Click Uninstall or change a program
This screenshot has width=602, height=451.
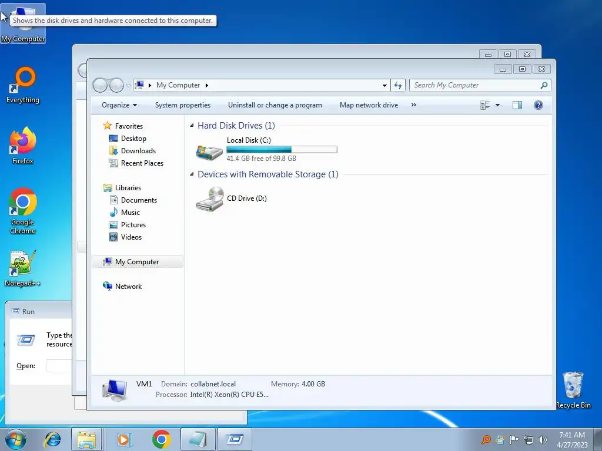click(x=275, y=105)
